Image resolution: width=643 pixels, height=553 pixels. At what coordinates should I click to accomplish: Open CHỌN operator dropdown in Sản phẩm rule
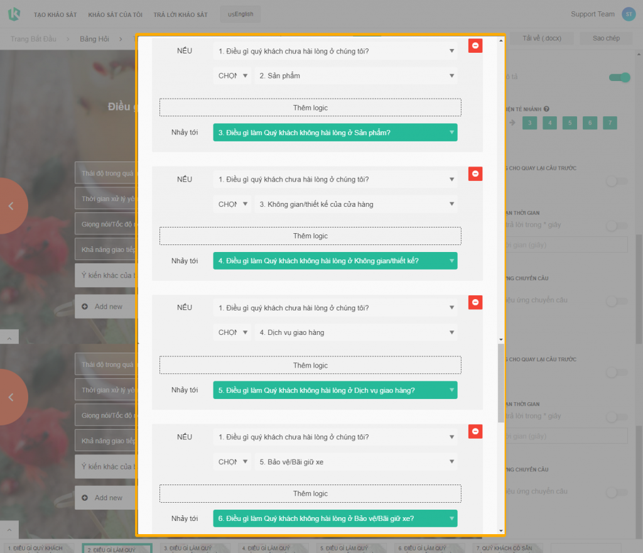click(x=232, y=75)
